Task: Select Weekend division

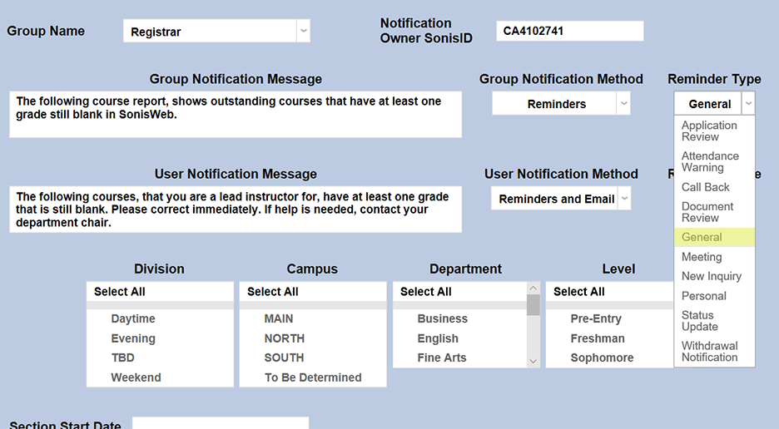Action: coord(160,377)
